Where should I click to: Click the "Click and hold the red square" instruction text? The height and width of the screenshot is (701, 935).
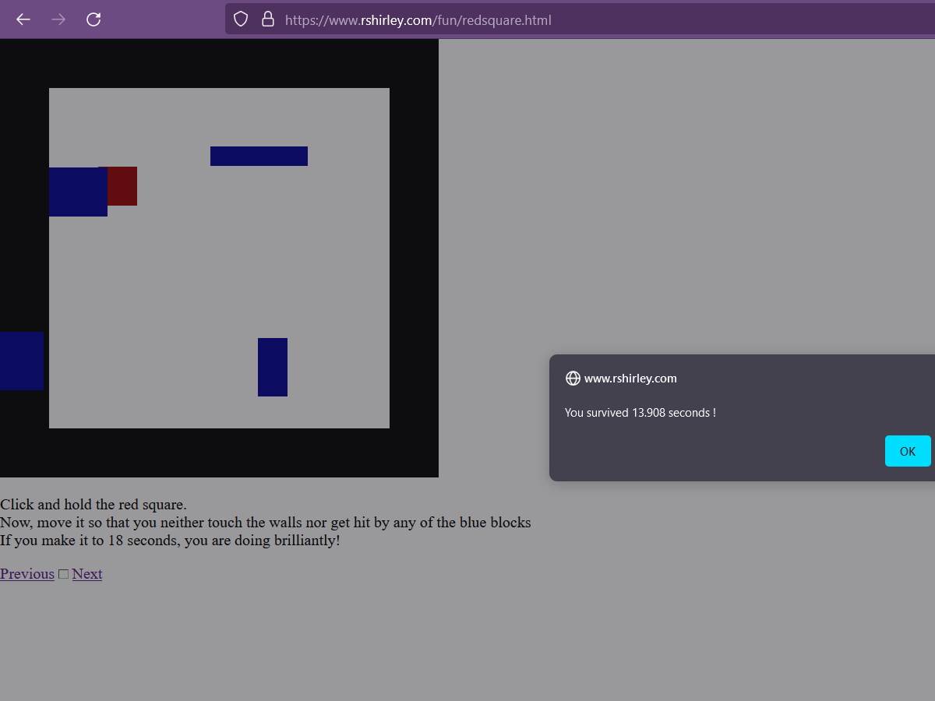[93, 505]
